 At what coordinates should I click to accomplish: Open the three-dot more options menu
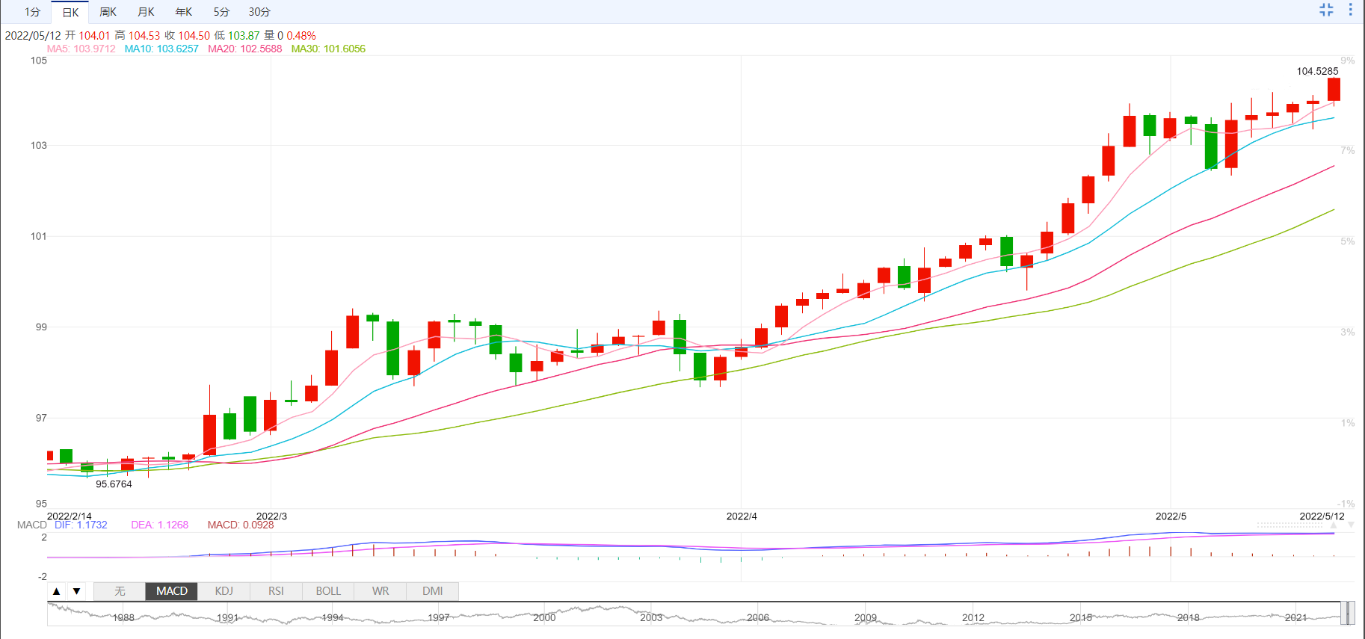click(1350, 10)
